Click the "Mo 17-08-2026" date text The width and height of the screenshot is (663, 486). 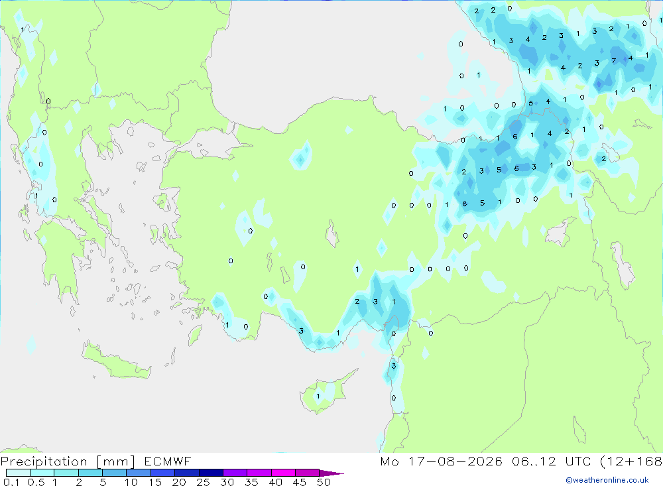442,461
